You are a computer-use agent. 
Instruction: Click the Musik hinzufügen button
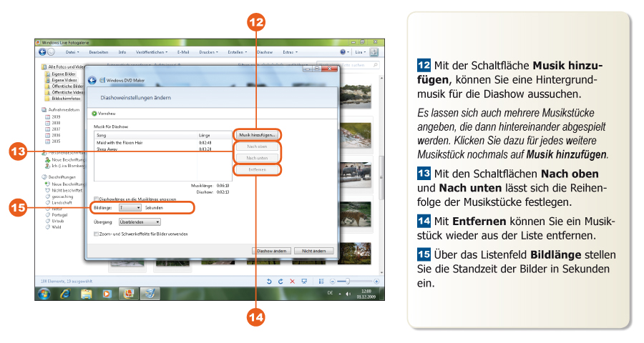point(257,134)
